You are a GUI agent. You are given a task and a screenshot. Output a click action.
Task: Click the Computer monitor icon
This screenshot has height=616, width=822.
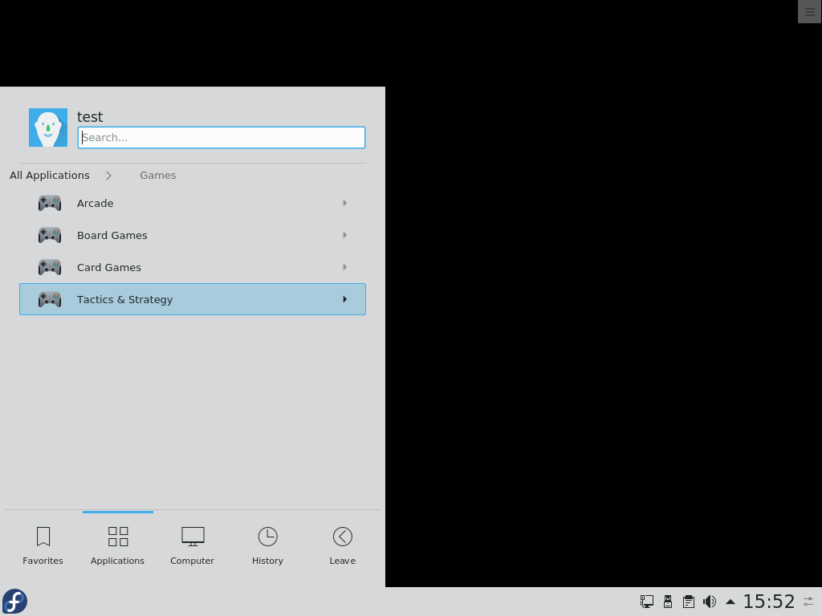(x=193, y=537)
